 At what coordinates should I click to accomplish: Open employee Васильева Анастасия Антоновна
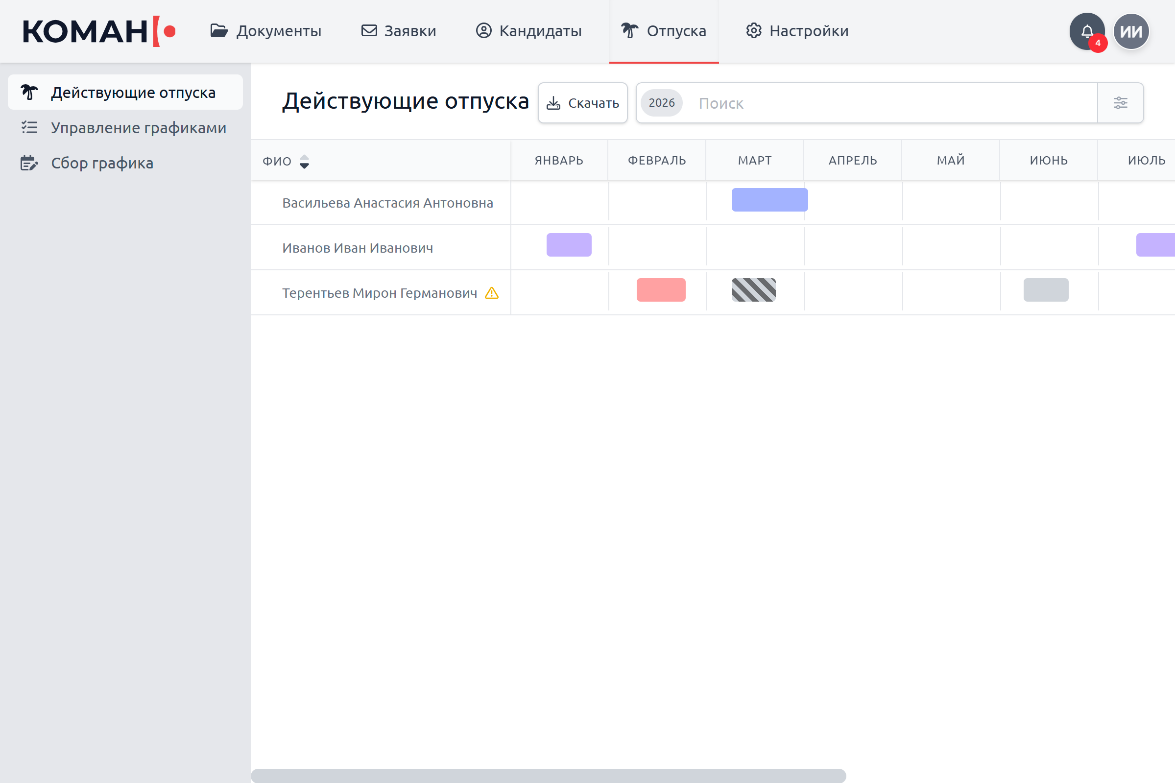[387, 203]
